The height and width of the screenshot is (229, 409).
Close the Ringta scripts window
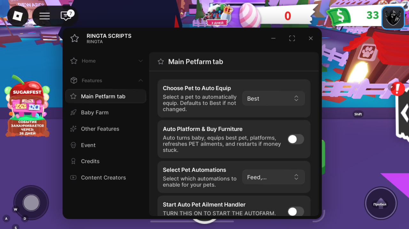point(311,38)
